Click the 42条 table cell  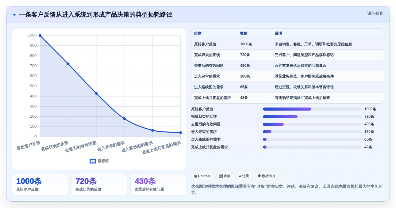pos(244,98)
